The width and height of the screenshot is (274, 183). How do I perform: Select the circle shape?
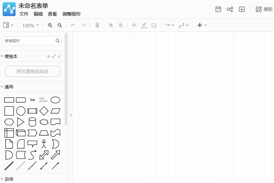point(21,111)
